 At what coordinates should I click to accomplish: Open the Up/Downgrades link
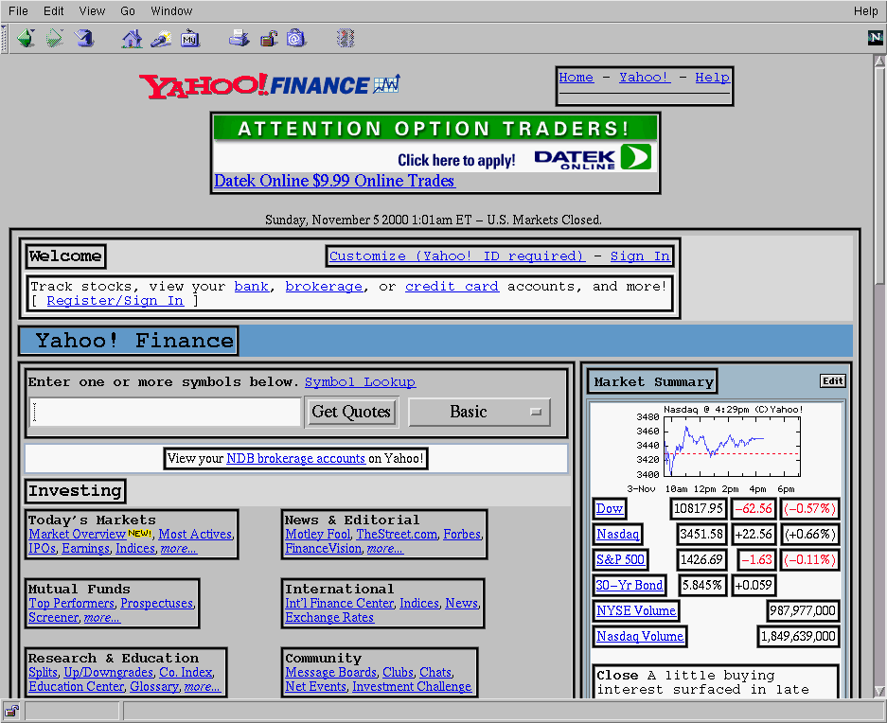coord(109,672)
